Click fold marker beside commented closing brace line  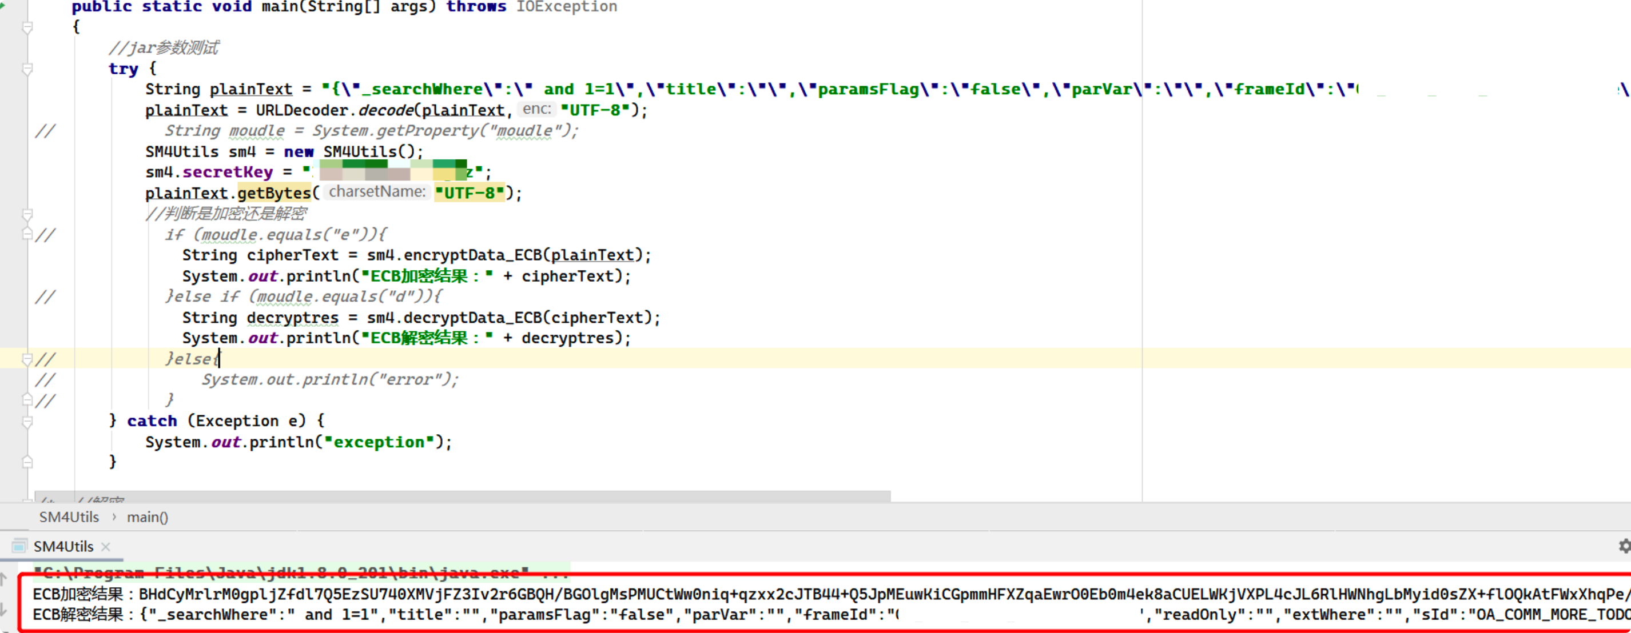27,401
